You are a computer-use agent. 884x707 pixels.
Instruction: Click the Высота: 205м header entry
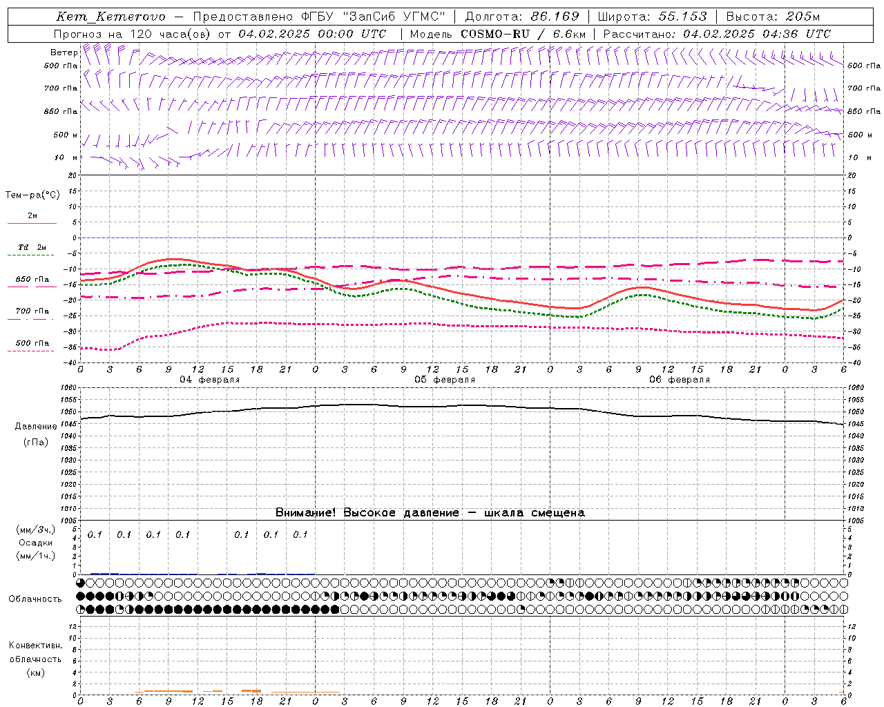point(773,17)
